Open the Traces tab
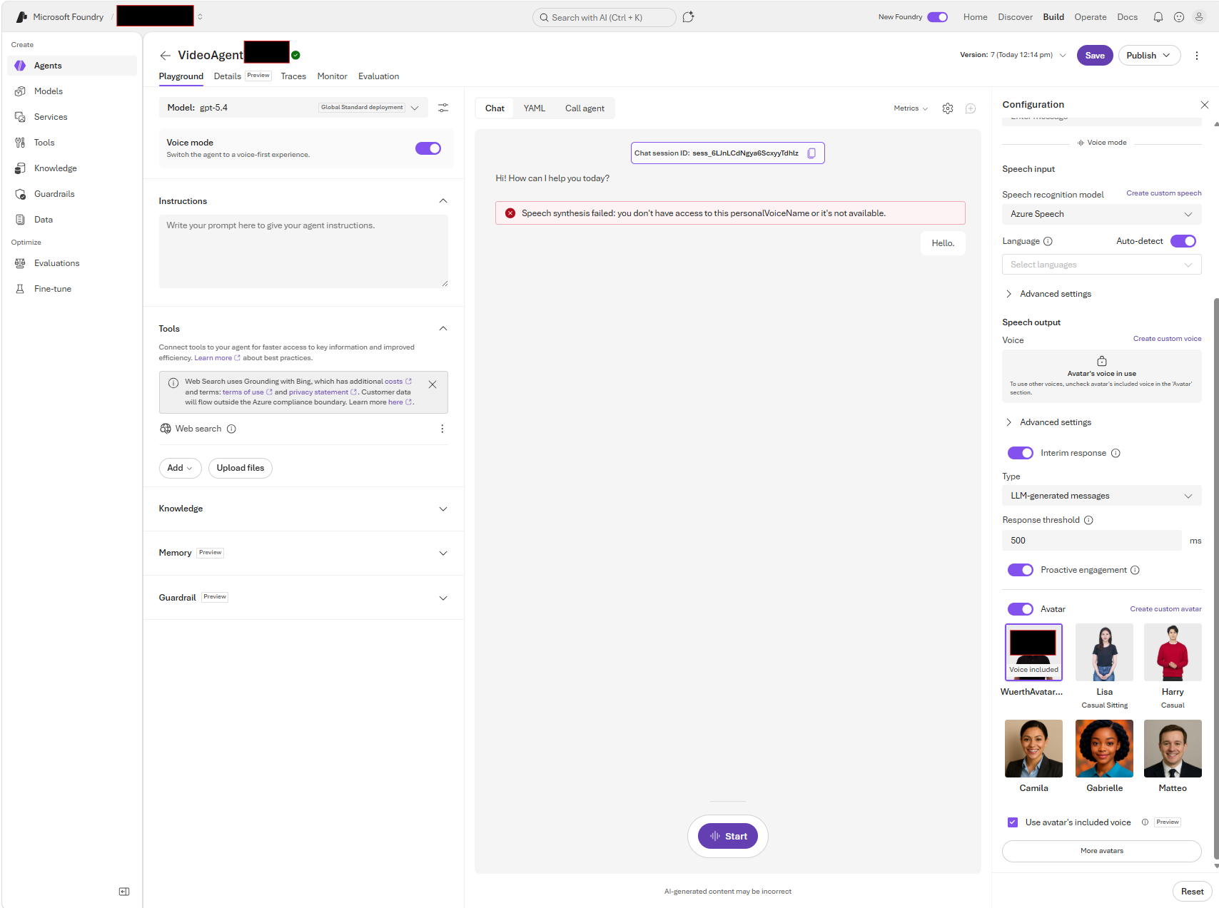Viewport: 1219px width, 908px height. point(293,76)
